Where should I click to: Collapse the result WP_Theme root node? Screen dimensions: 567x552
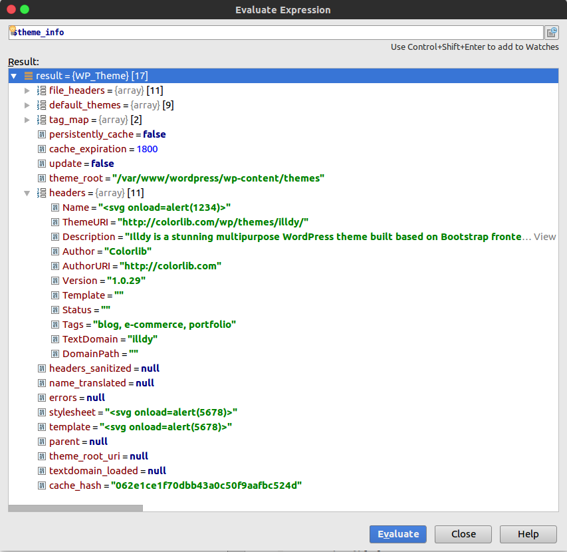tap(14, 76)
